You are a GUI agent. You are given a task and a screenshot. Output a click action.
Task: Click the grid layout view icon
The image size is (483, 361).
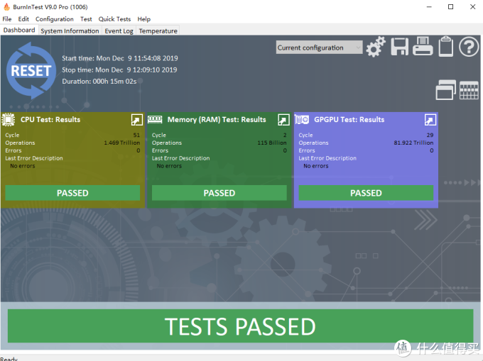point(469,90)
